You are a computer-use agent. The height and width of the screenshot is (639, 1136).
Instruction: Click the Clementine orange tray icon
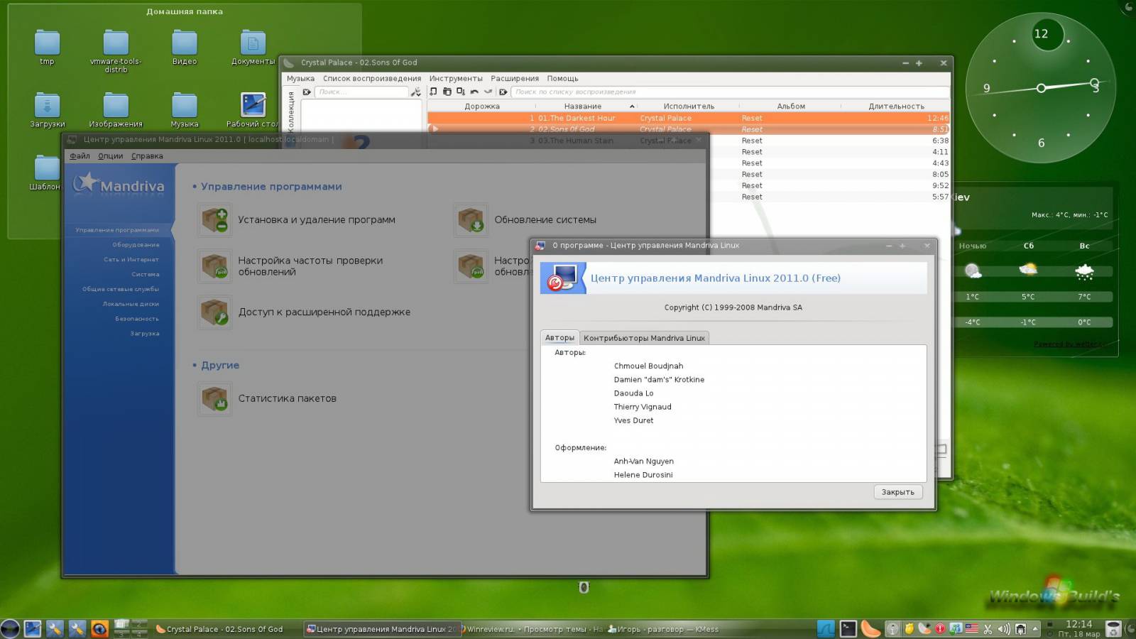(870, 628)
